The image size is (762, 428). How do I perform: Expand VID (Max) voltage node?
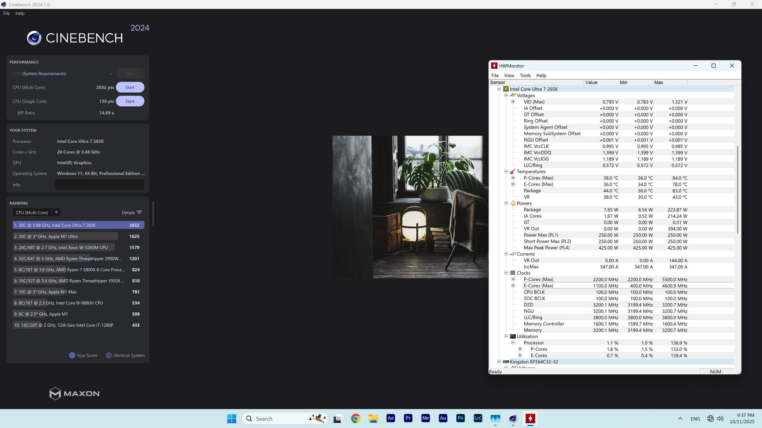coord(513,102)
